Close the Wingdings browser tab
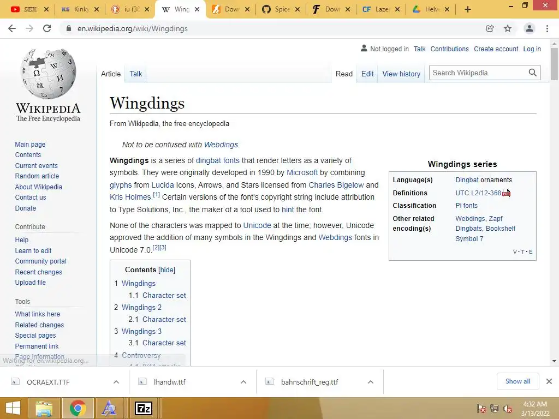Image resolution: width=559 pixels, height=419 pixels. point(197,9)
